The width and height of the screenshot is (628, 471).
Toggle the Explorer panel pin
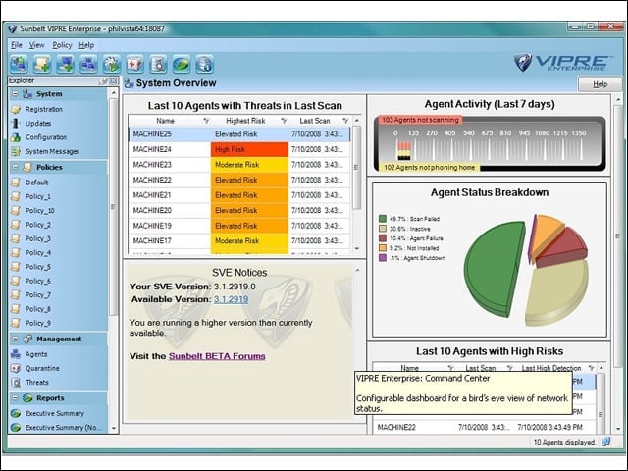(x=104, y=80)
